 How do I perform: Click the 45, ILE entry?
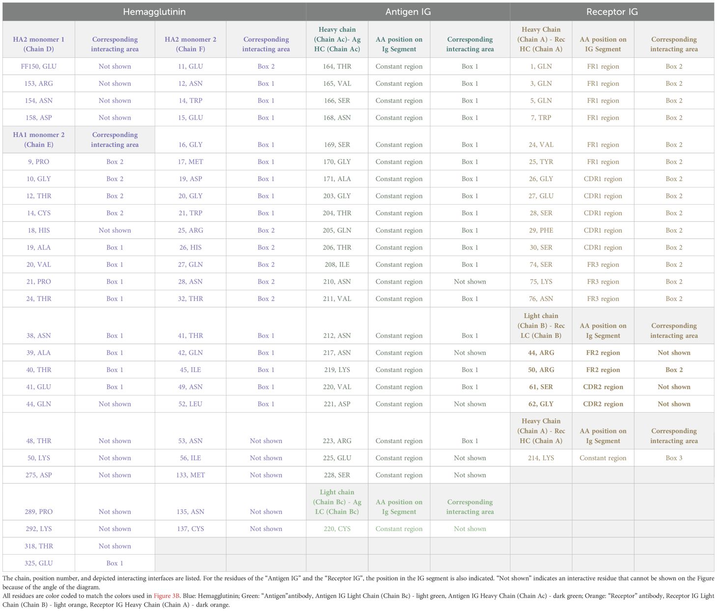[x=191, y=370]
